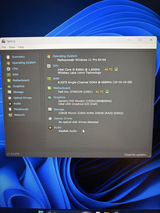Click Check for updates link
The height and width of the screenshot is (213, 160).
coord(136,155)
